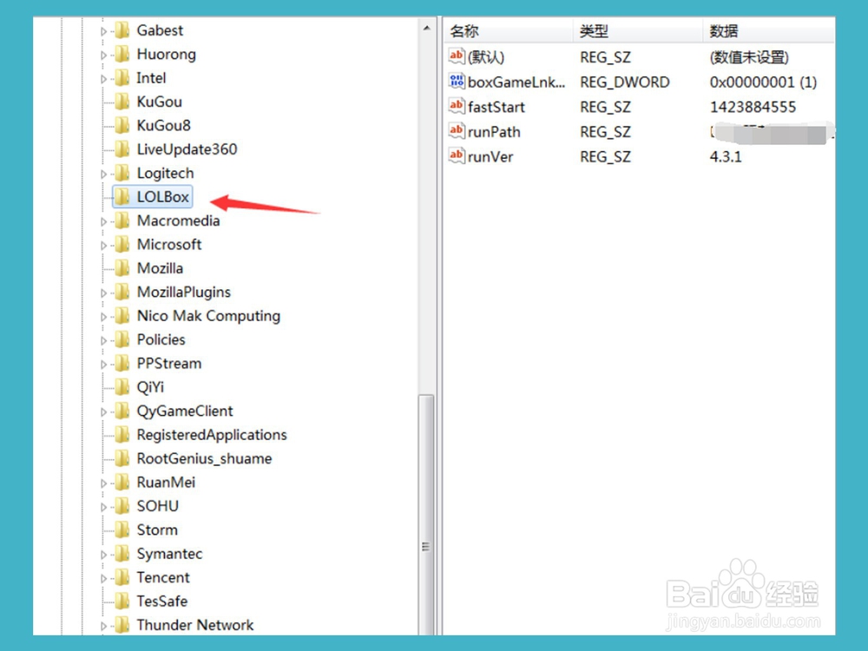Select the PPStream key

tap(169, 363)
